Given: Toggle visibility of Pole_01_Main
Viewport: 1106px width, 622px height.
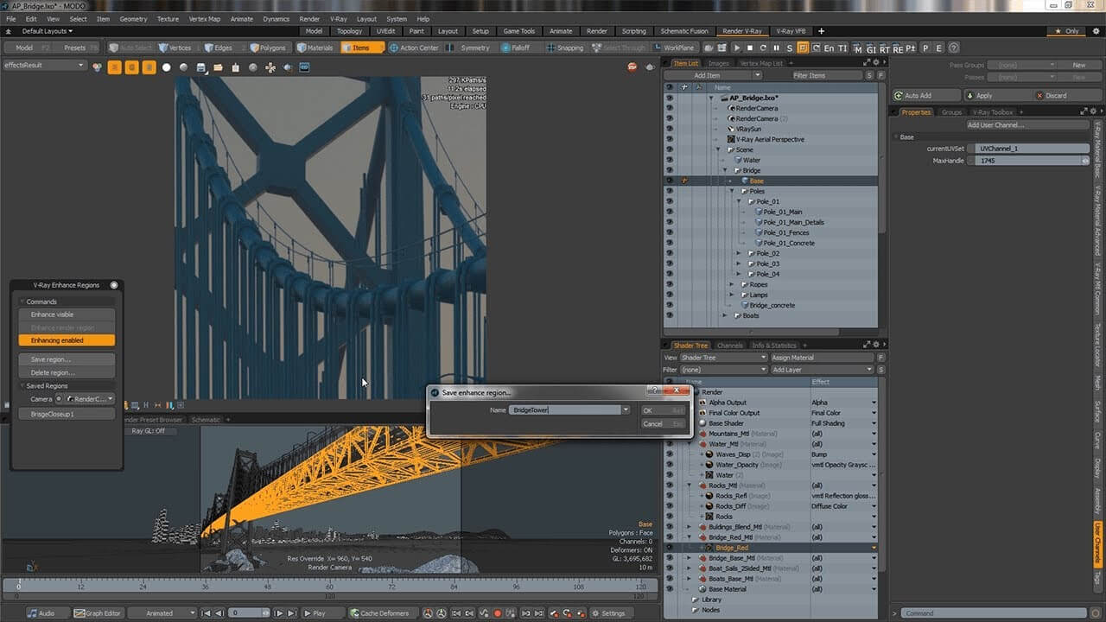Looking at the screenshot, I should pyautogui.click(x=669, y=212).
